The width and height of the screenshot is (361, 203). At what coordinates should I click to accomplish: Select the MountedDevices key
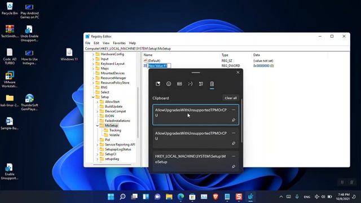[112, 73]
